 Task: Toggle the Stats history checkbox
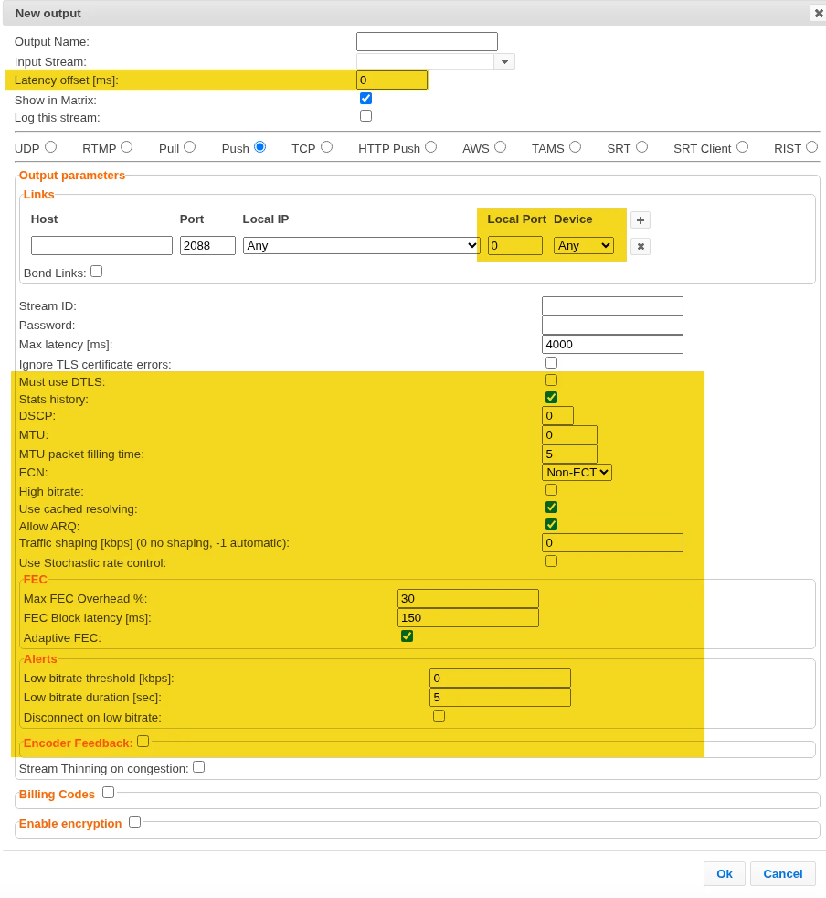pos(551,397)
